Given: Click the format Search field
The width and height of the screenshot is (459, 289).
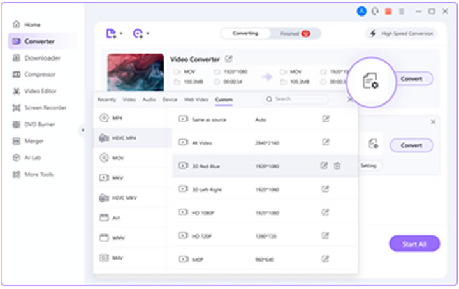Looking at the screenshot, I should click(x=296, y=99).
